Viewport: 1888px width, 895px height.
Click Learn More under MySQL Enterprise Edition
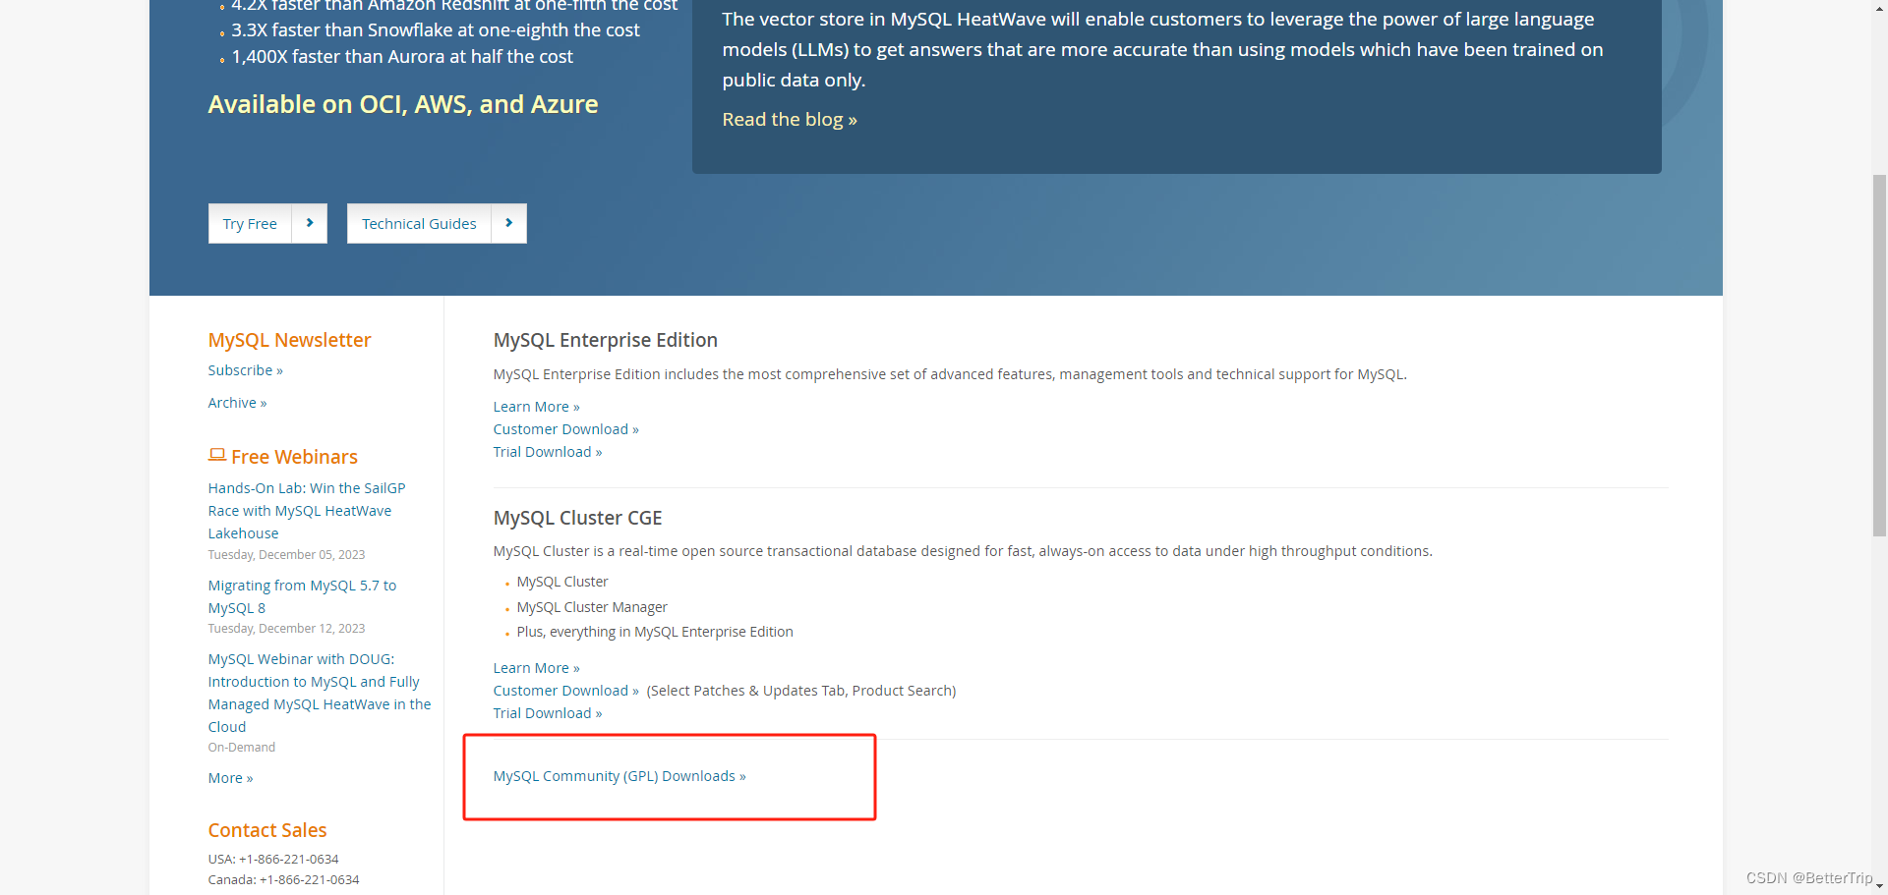click(537, 407)
